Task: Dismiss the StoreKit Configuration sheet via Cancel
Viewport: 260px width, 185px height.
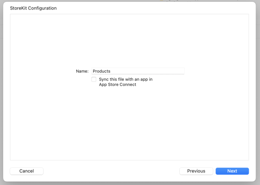Action: click(x=26, y=171)
